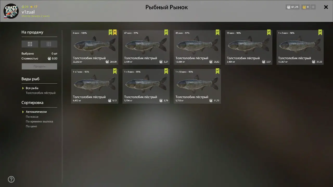Open help question mark icon
The height and width of the screenshot is (187, 333).
11,179
